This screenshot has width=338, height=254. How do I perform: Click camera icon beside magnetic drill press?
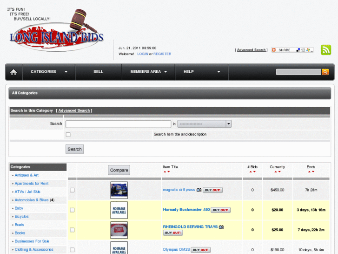click(x=199, y=190)
